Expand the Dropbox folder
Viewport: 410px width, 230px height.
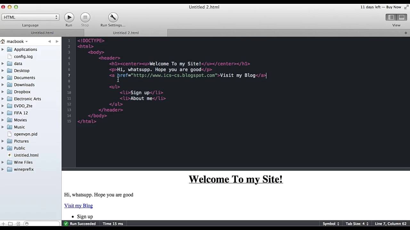pyautogui.click(x=3, y=92)
